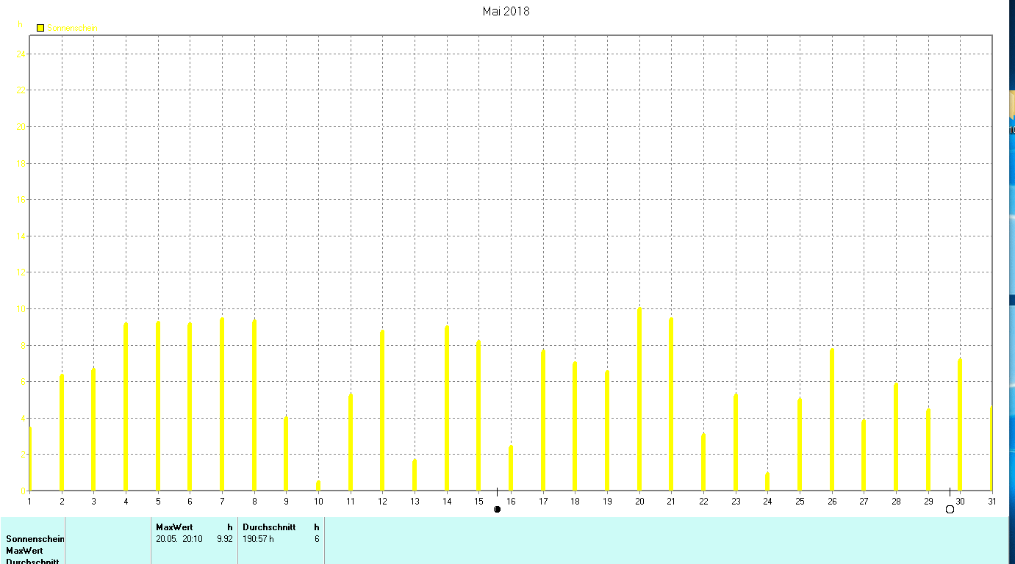This screenshot has width=1015, height=564.
Task: Select the sunshine bar for day 24
Action: point(767,481)
